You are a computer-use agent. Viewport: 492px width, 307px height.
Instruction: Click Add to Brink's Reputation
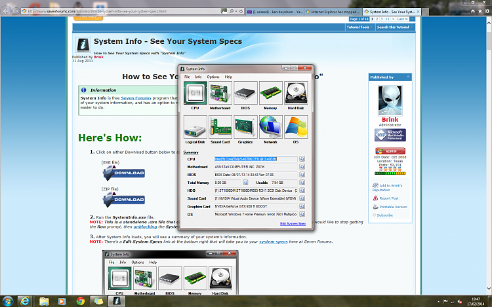point(388,187)
